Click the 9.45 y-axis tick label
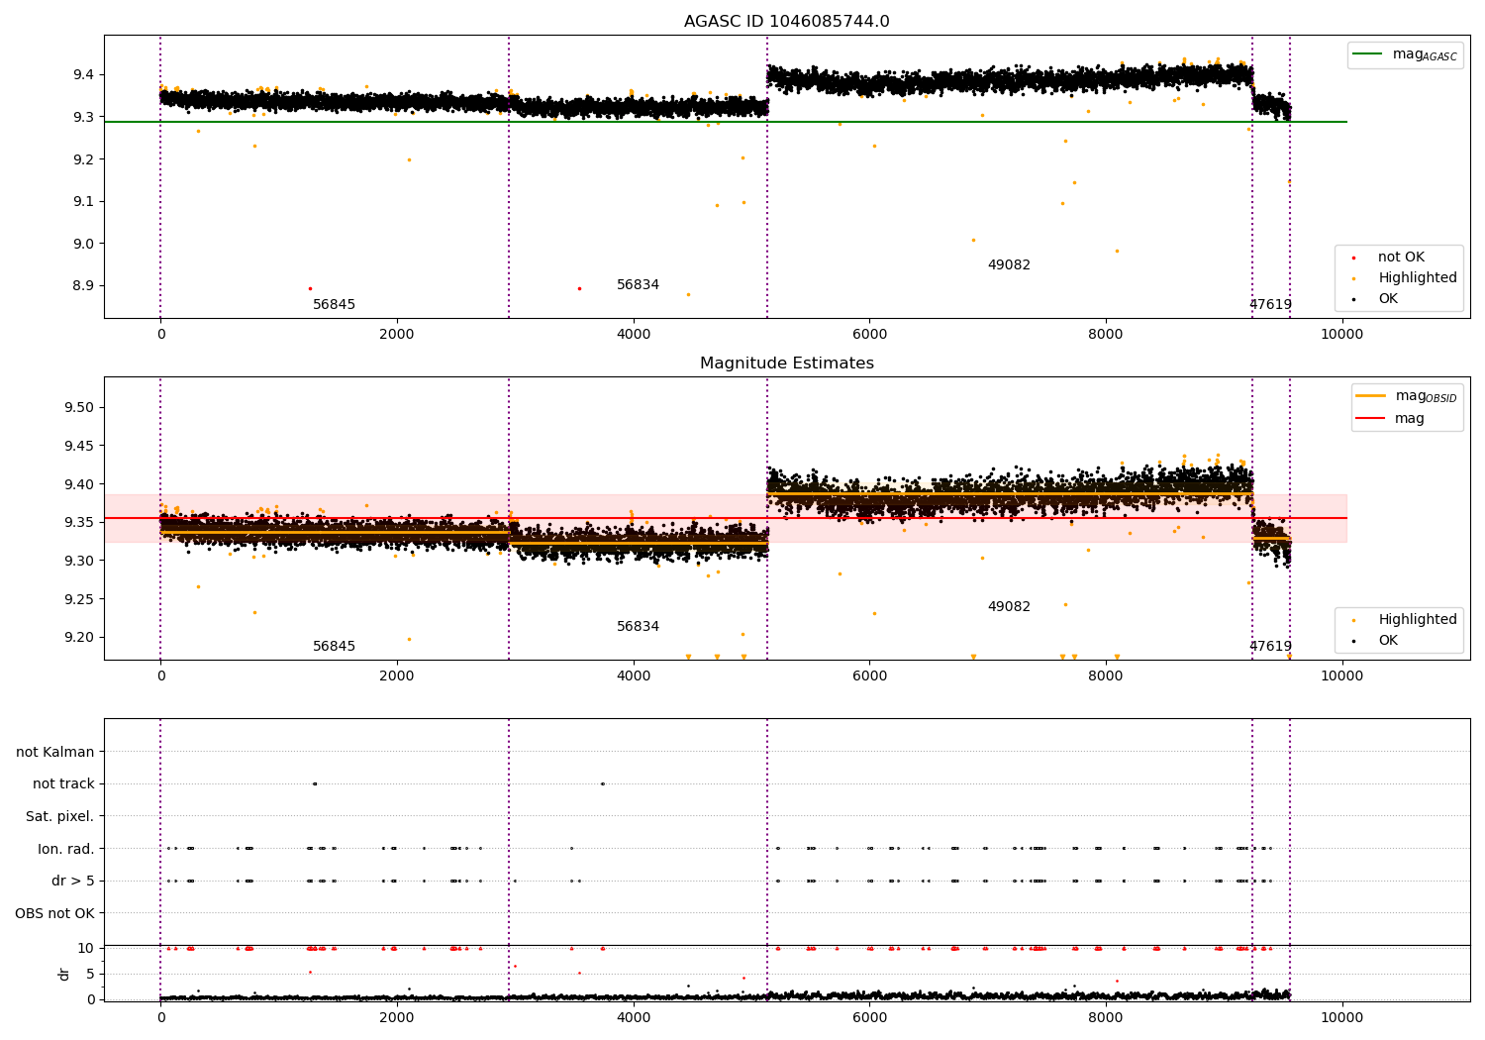1485x1040 pixels. (79, 447)
